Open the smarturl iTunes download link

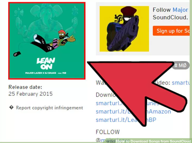pyautogui.click(x=127, y=103)
